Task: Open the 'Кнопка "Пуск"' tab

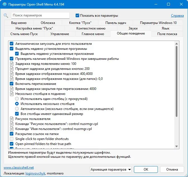Action: click(x=80, y=23)
